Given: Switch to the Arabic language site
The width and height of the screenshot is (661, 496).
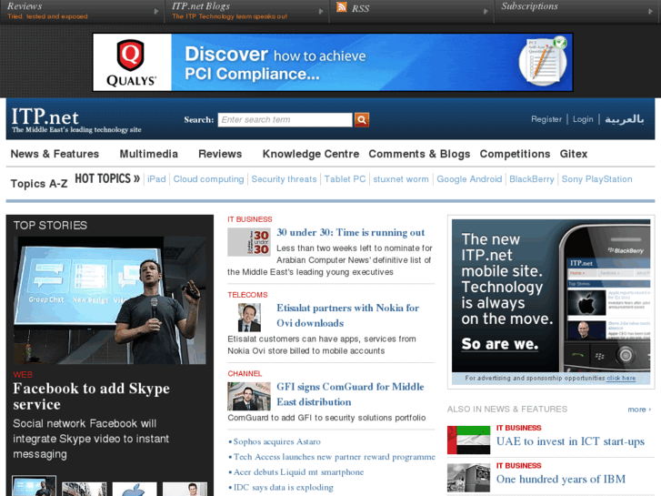Looking at the screenshot, I should coord(625,119).
